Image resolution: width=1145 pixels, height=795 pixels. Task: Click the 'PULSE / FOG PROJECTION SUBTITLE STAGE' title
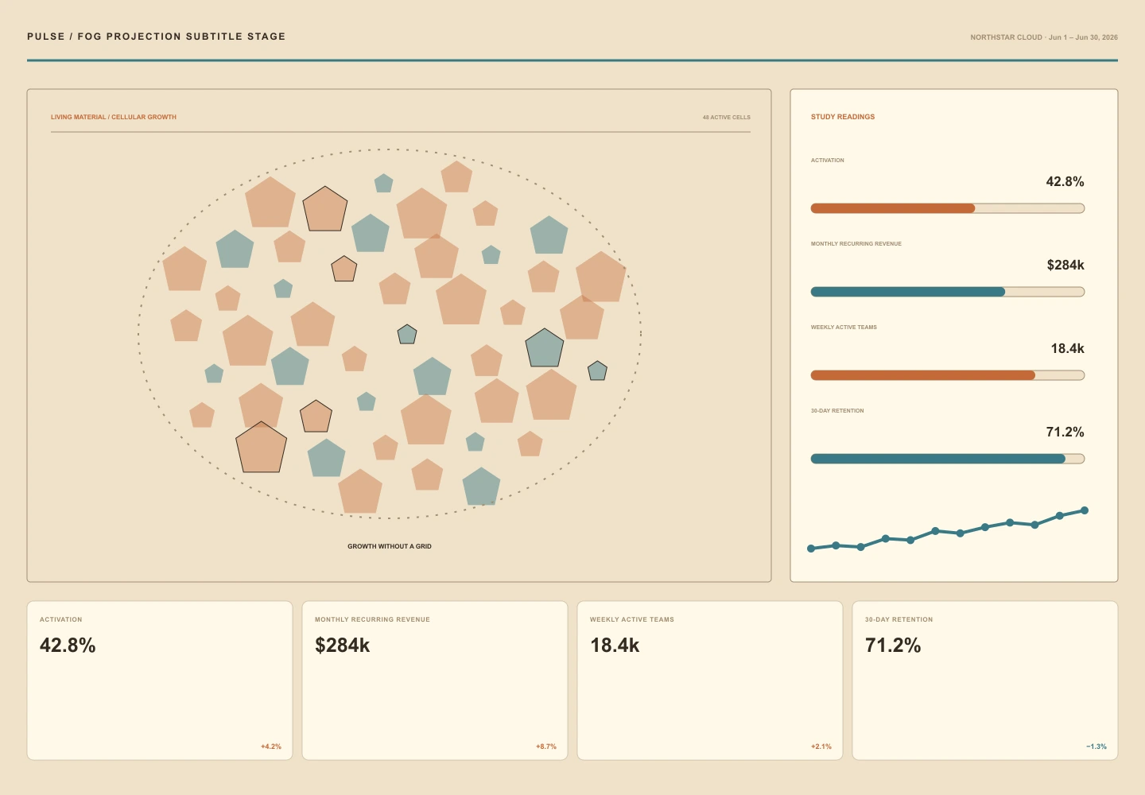coord(157,37)
